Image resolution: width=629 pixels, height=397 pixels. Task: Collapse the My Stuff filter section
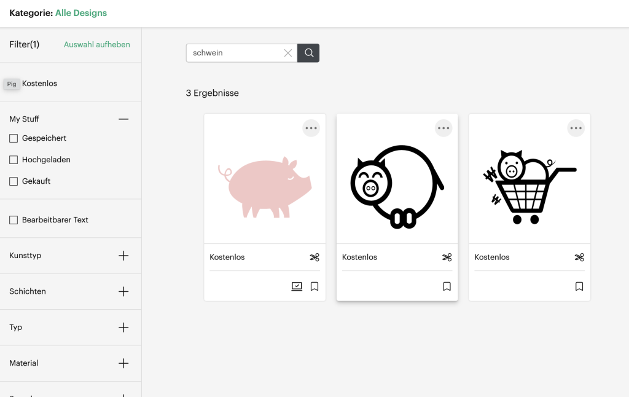click(x=123, y=119)
